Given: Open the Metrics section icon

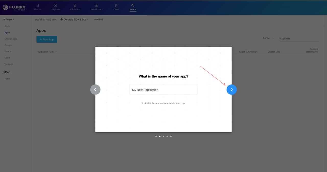Looking at the screenshot, I should [x=38, y=6].
